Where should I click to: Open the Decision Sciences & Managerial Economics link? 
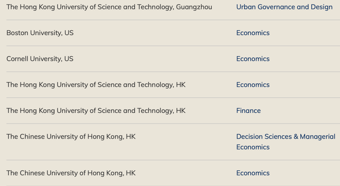click(x=286, y=142)
